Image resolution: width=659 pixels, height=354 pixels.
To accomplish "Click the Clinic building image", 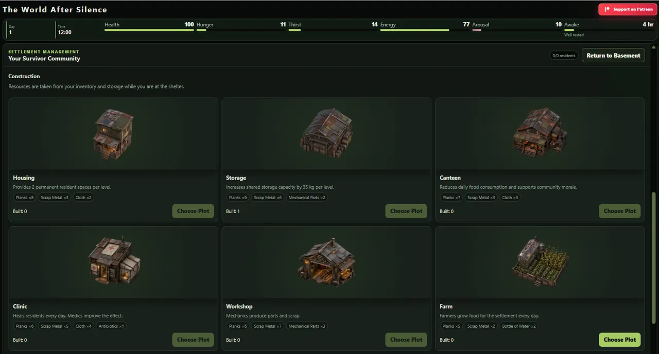I will tap(114, 261).
